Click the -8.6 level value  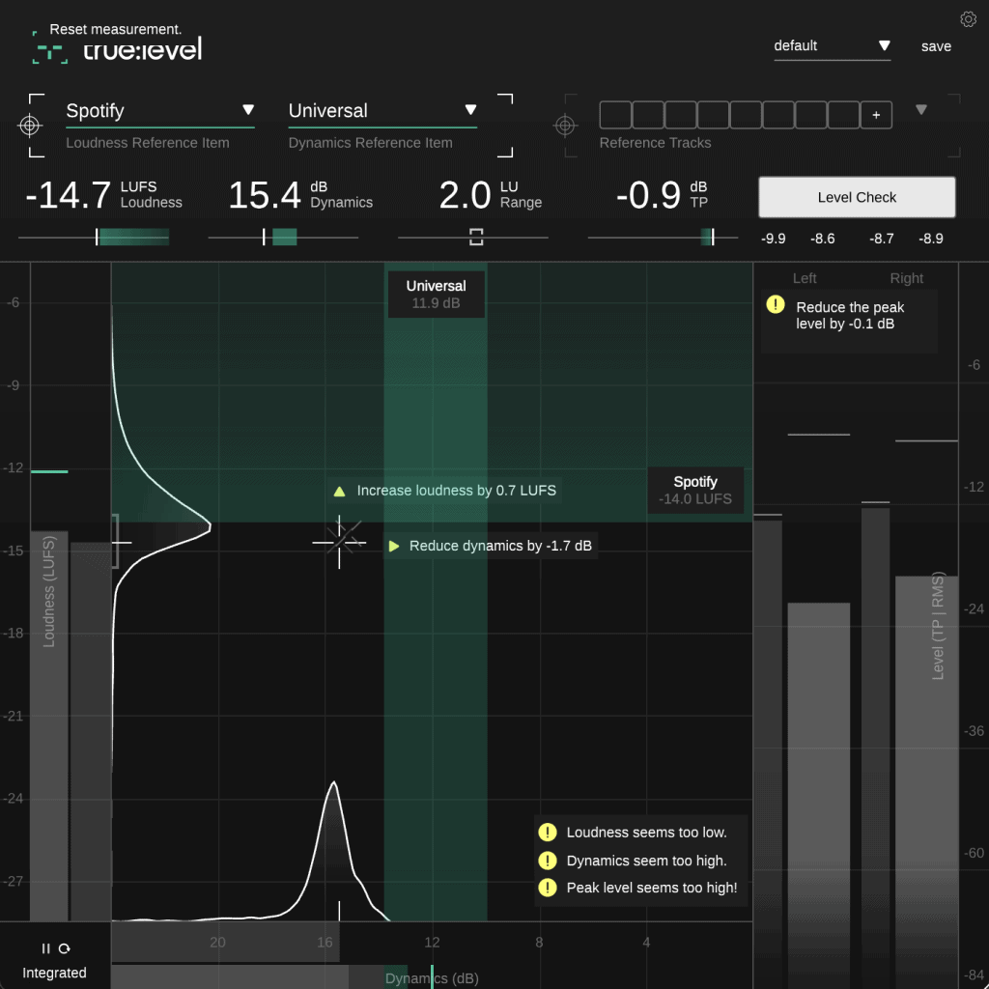click(x=823, y=240)
